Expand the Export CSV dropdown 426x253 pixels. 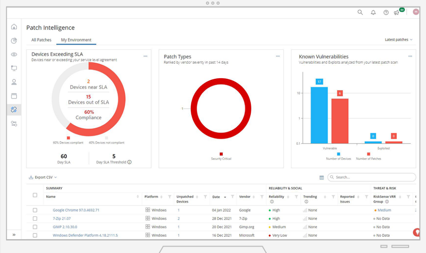click(x=43, y=177)
